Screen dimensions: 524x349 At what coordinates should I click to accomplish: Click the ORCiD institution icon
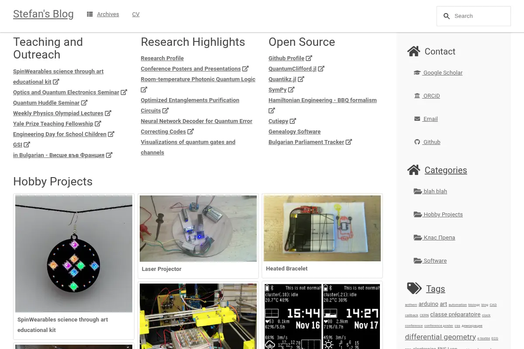417,96
